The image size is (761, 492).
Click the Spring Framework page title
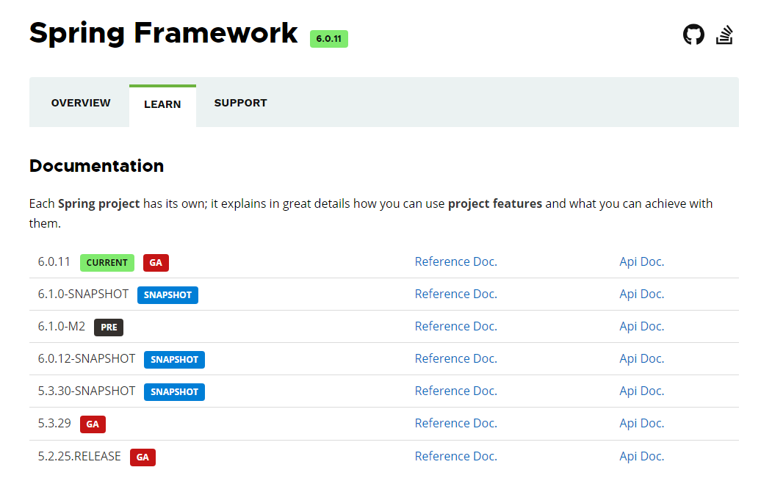(163, 34)
